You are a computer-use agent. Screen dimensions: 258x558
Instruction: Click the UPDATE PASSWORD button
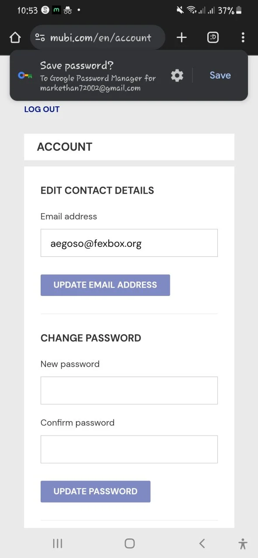pyautogui.click(x=96, y=491)
